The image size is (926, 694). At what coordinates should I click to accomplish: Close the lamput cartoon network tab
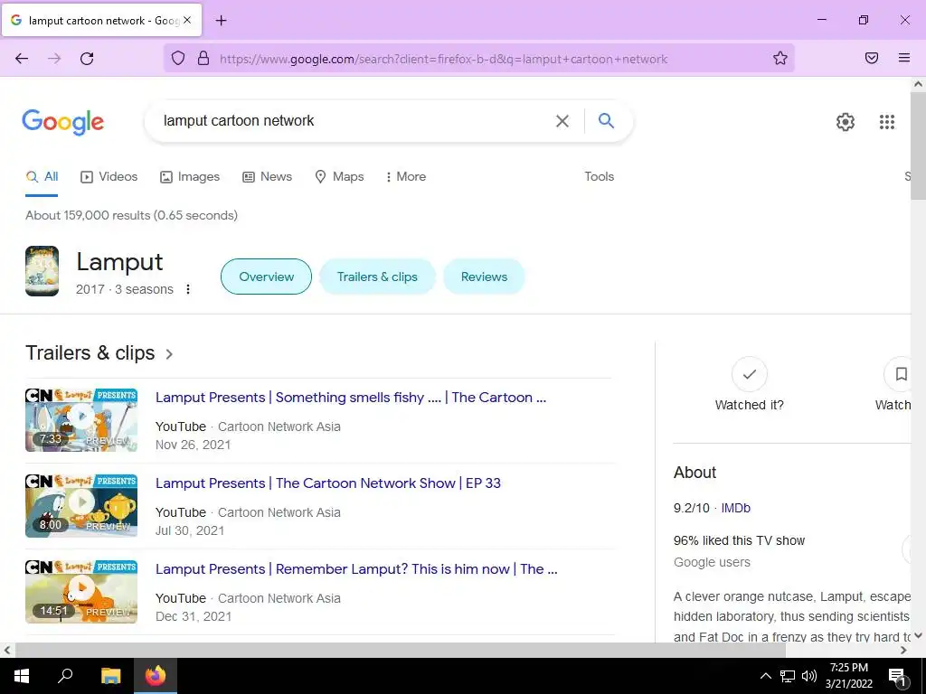click(187, 20)
